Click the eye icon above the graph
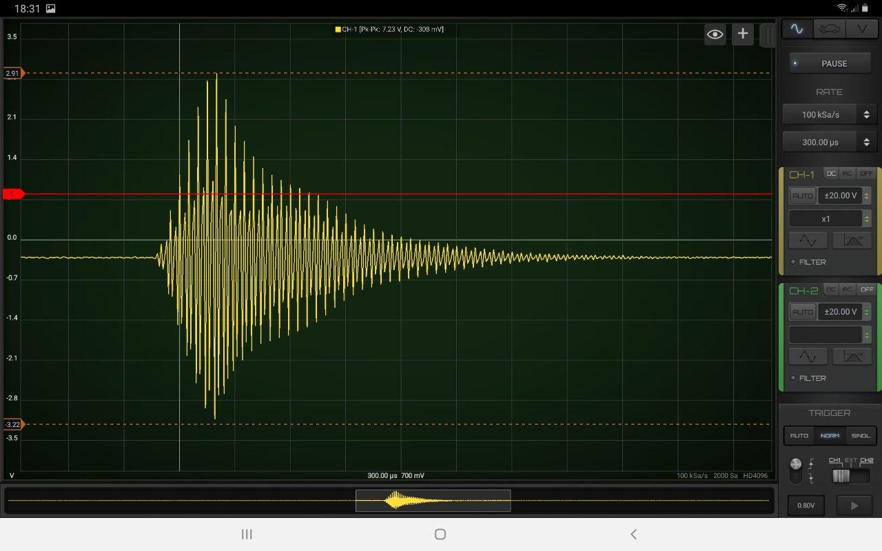Viewport: 882px width, 551px height. [715, 34]
